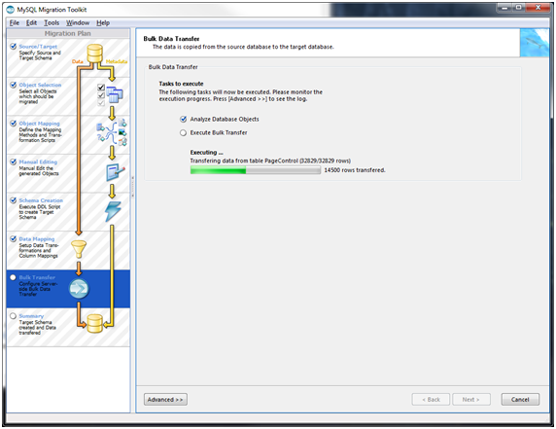Image resolution: width=556 pixels, height=429 pixels.
Task: Open the Tools menu
Action: (x=52, y=22)
